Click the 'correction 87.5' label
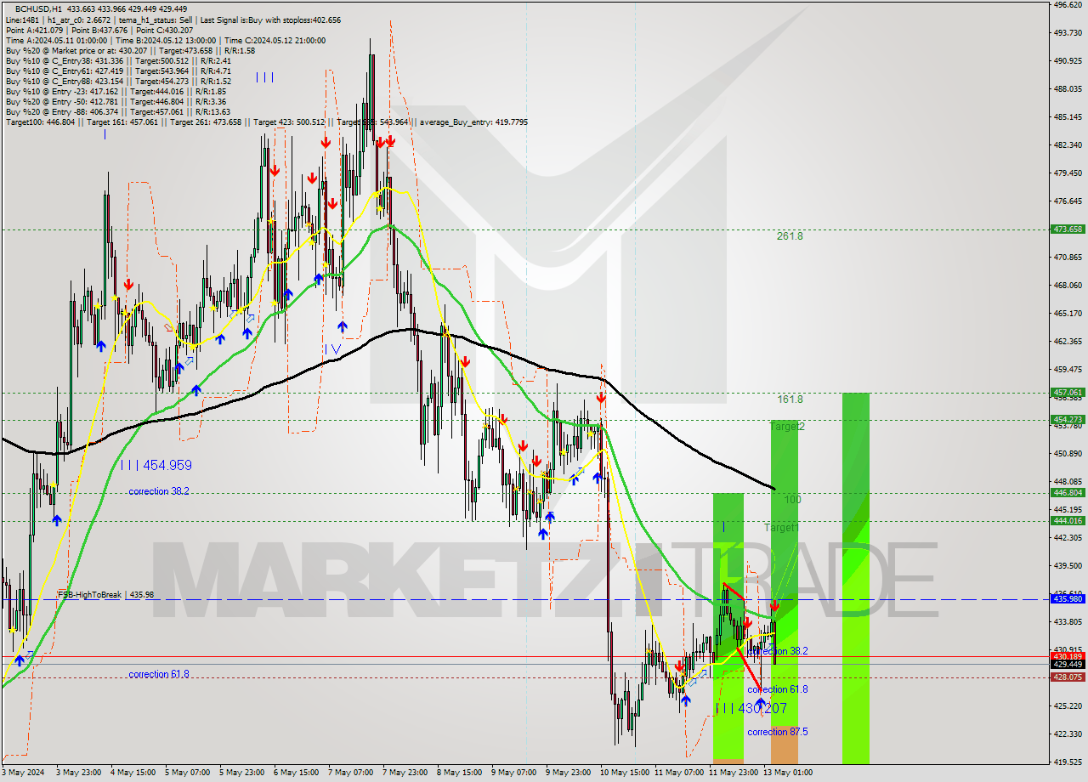 778,732
